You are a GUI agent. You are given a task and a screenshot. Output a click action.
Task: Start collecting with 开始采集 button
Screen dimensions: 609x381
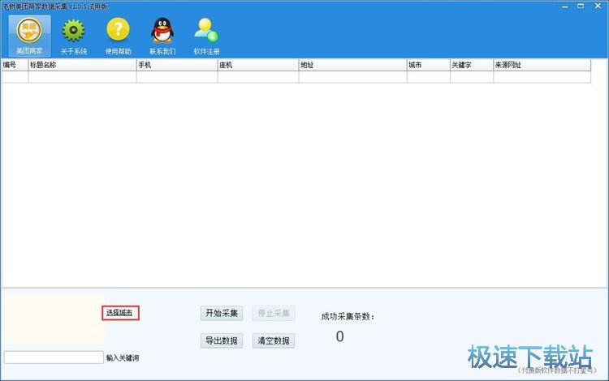click(222, 313)
